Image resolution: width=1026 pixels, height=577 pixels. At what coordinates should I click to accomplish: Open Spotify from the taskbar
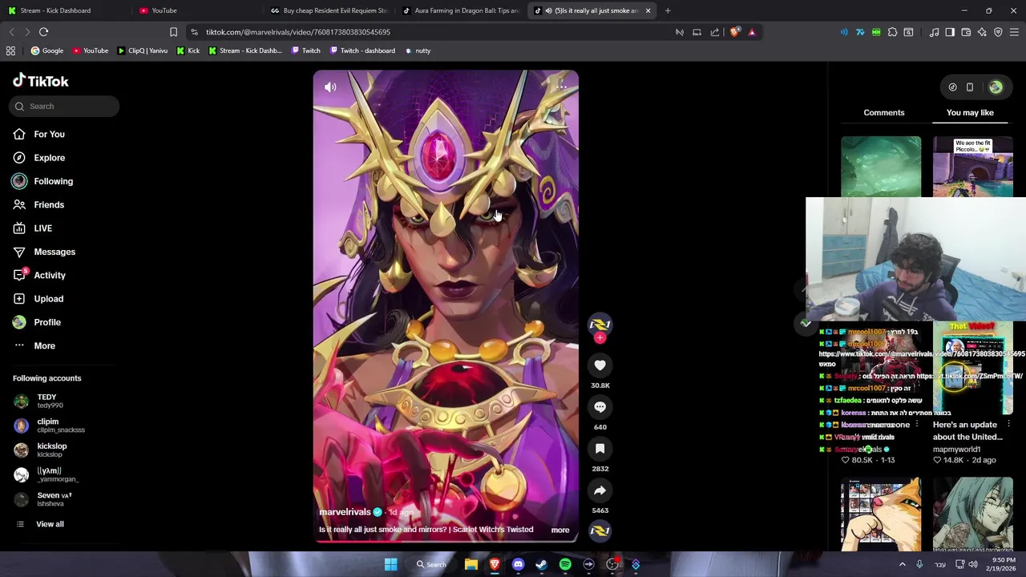[x=565, y=564]
